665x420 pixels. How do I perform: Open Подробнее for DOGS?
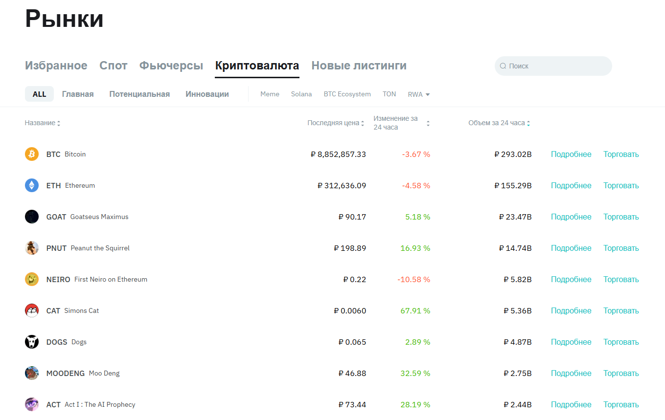point(571,342)
